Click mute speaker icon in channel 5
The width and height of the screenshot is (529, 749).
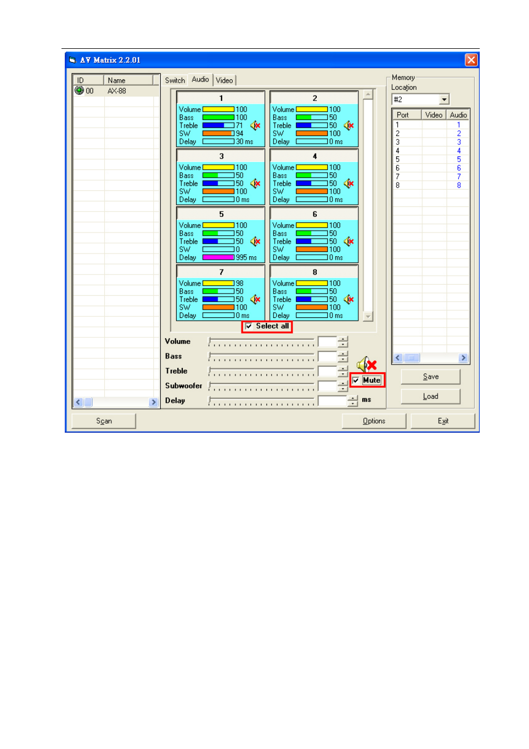pyautogui.click(x=255, y=241)
